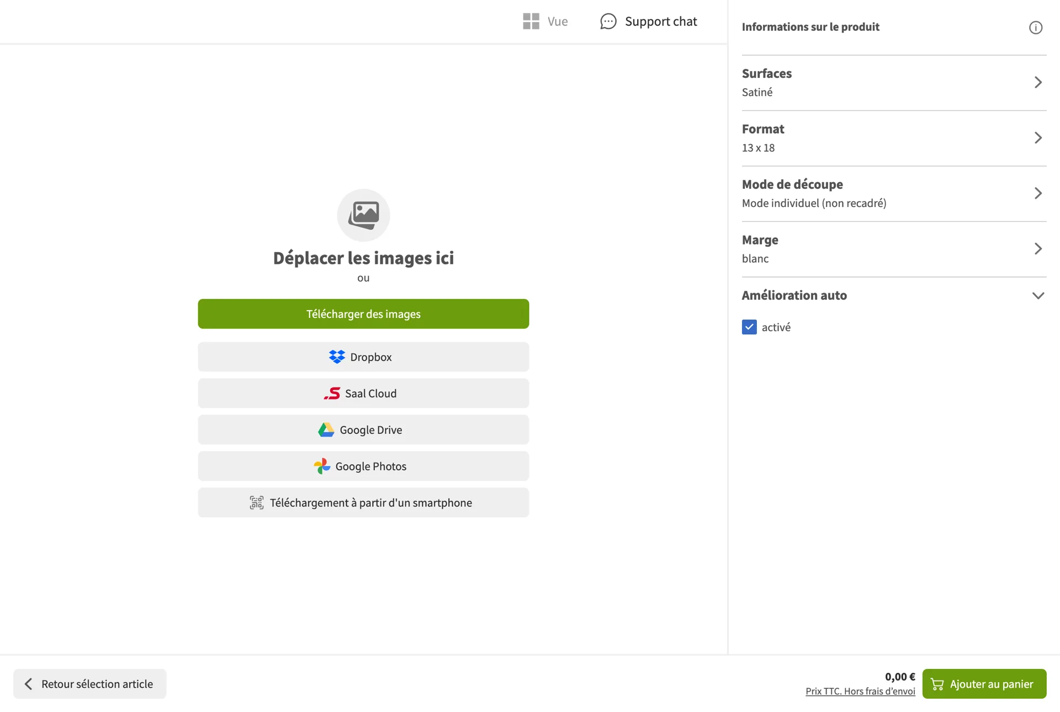The width and height of the screenshot is (1060, 712).
Task: Expand the Marge chevron
Action: point(1038,249)
